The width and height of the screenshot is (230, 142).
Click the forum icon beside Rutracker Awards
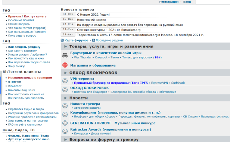(65, 131)
